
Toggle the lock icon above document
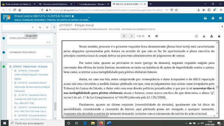219,36
